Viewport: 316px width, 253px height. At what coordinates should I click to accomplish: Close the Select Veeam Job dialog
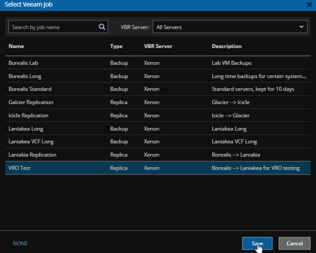[309, 4]
